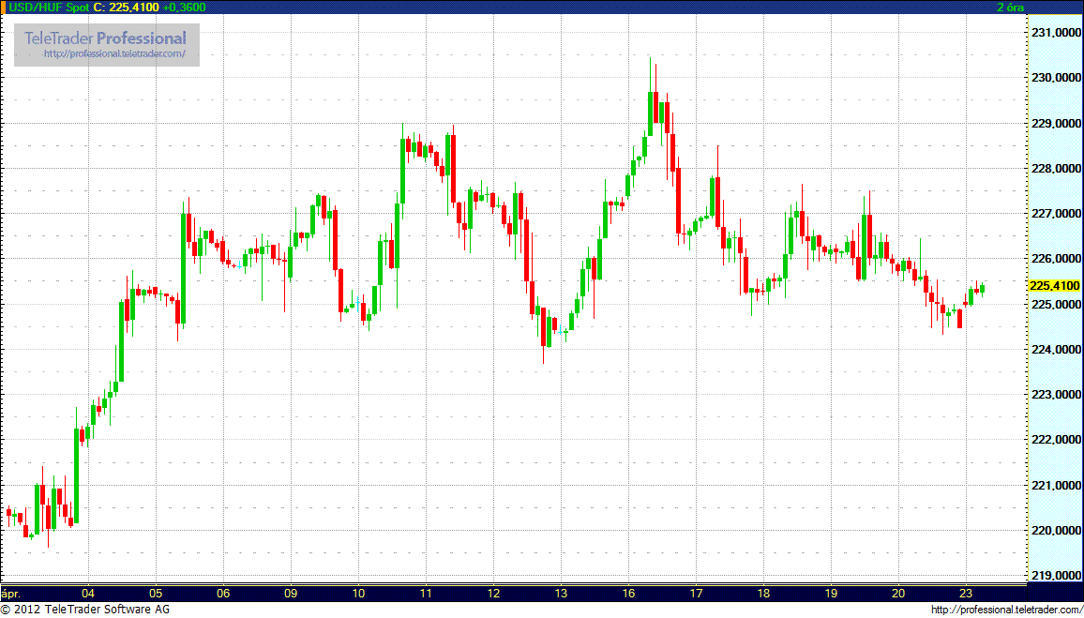1084x618 pixels.
Task: Select date 20 on the time axis
Action: (x=898, y=594)
